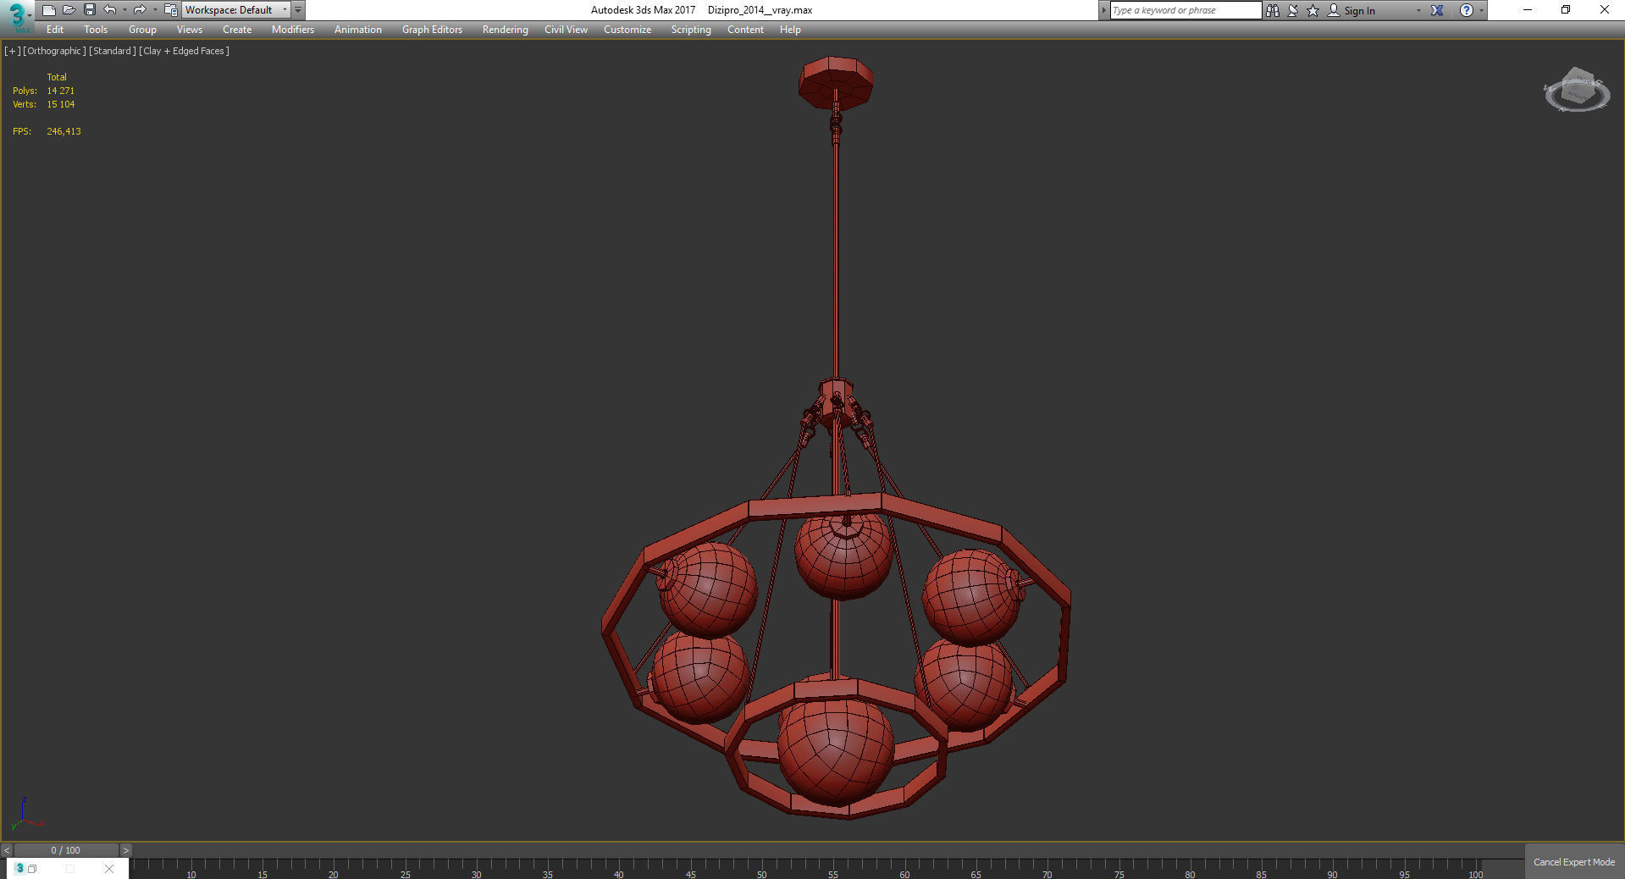Click the Autodesk Exchange X icon
The width and height of the screenshot is (1625, 879).
coord(1437,10)
